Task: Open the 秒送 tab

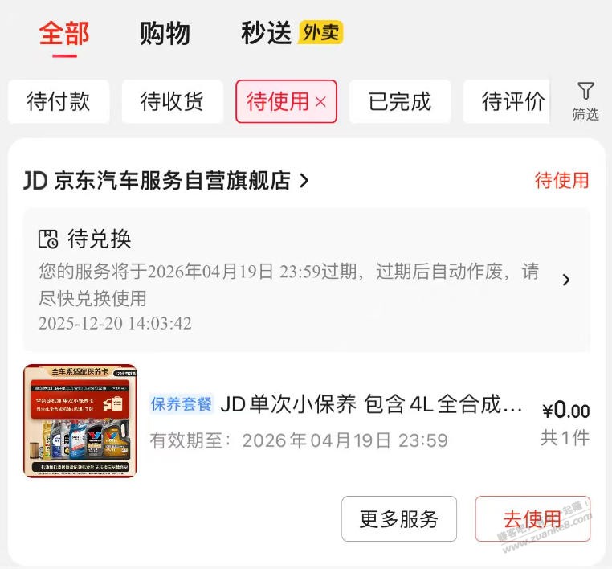Action: point(266,33)
